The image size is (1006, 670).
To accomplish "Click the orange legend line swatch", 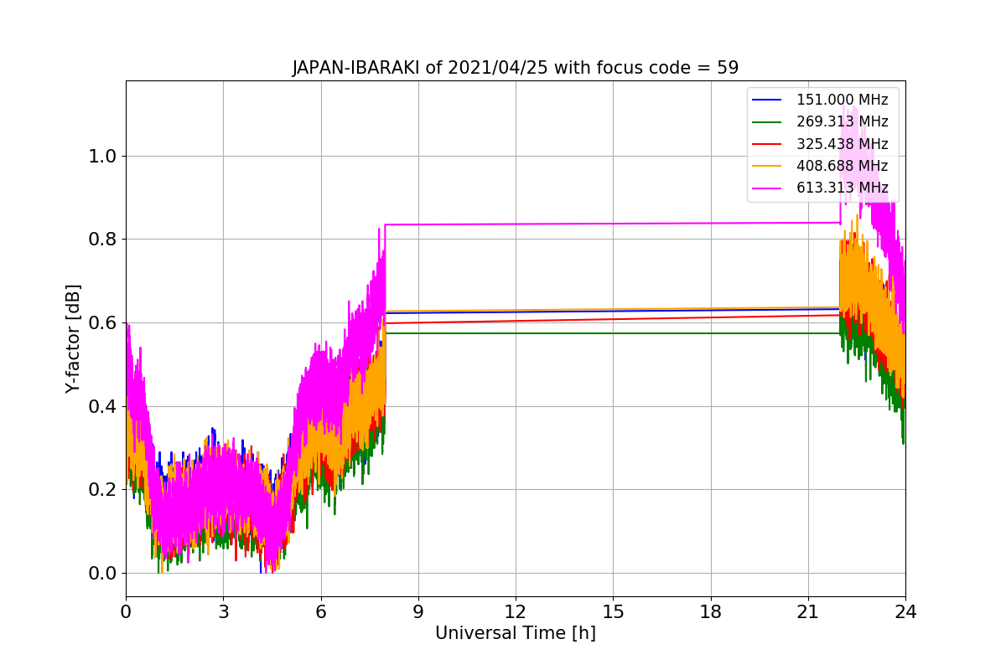I will pyautogui.click(x=767, y=165).
